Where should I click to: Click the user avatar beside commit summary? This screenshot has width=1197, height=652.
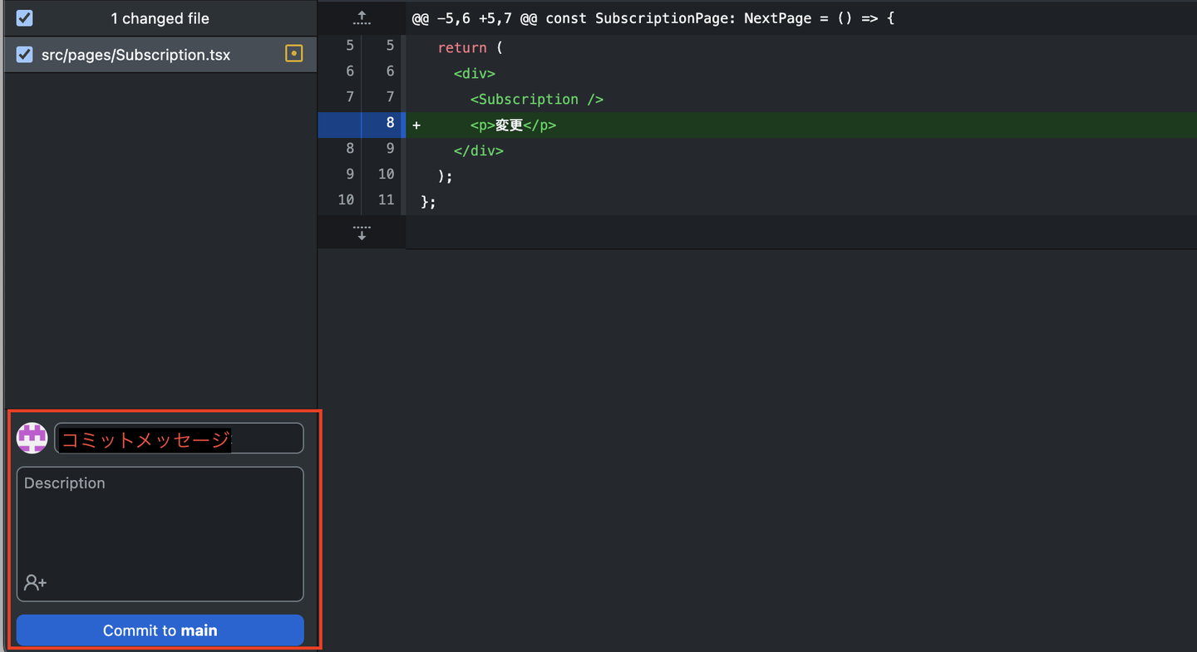click(x=32, y=438)
